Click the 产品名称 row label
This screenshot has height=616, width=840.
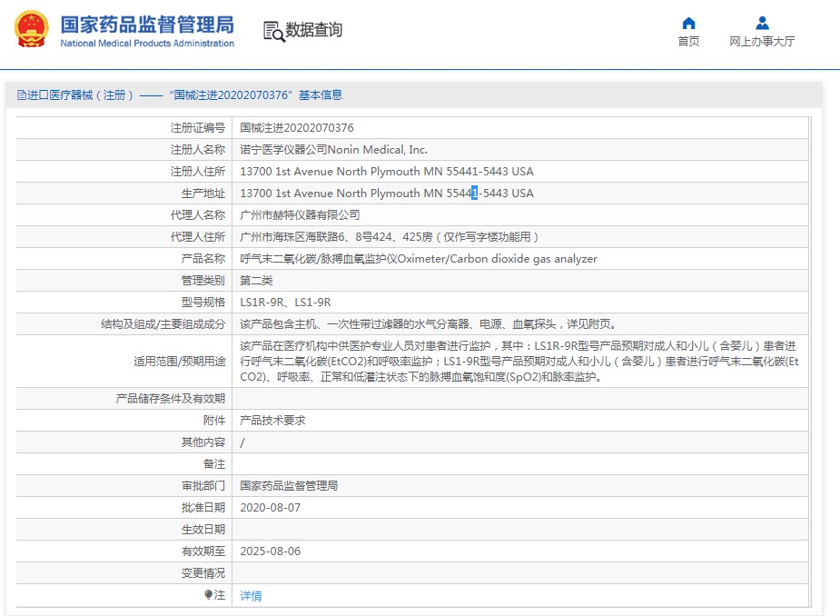pos(203,258)
